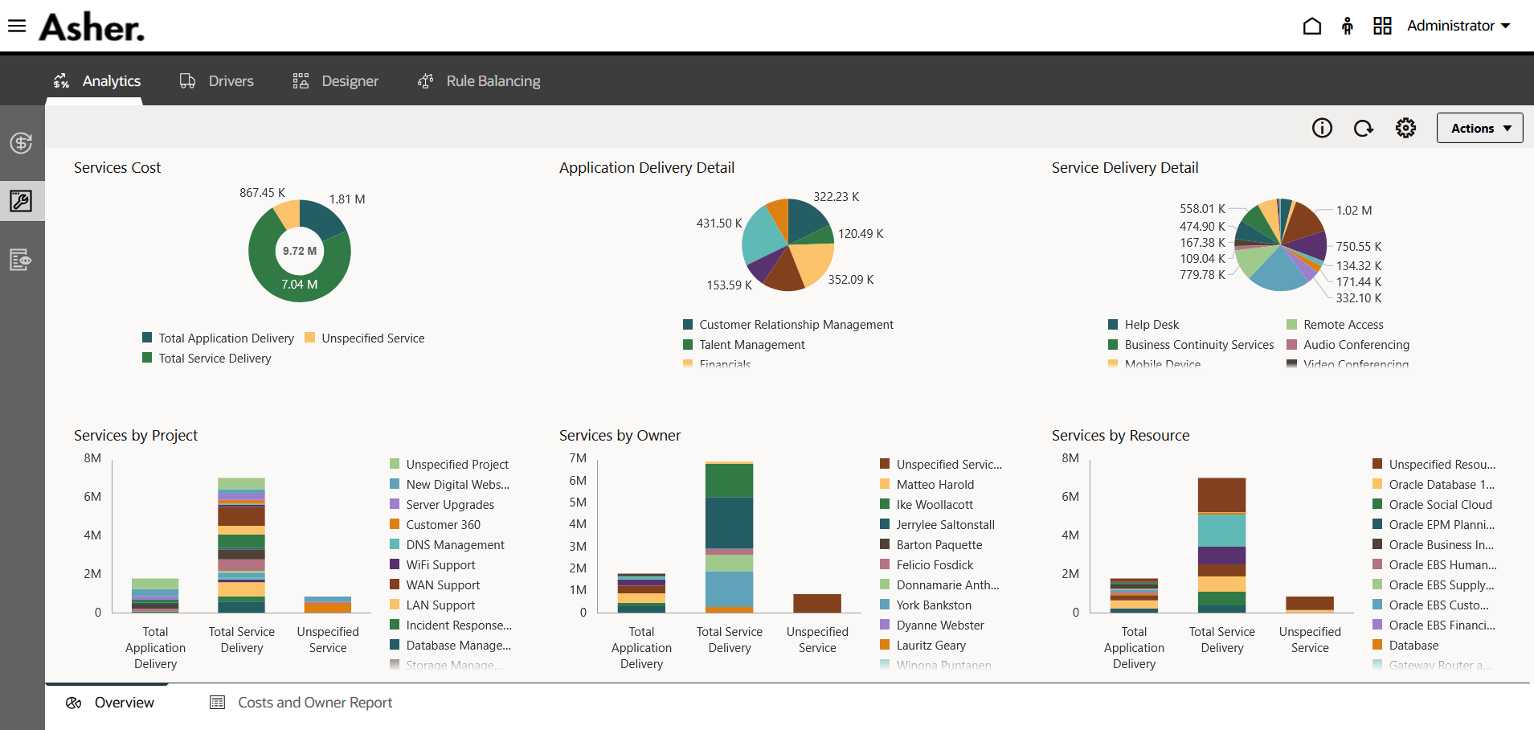Screen dimensions: 1534x730
Task: Open the apps grid icon
Action: [1382, 27]
